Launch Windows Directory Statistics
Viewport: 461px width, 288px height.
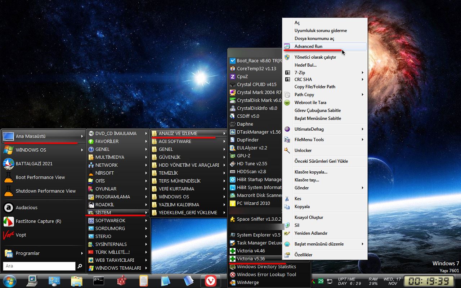click(267, 267)
